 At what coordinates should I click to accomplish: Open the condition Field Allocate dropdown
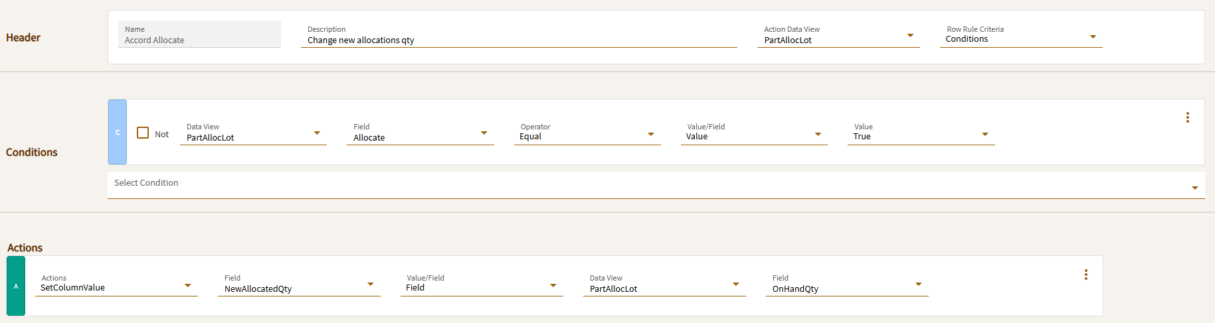pyautogui.click(x=484, y=133)
